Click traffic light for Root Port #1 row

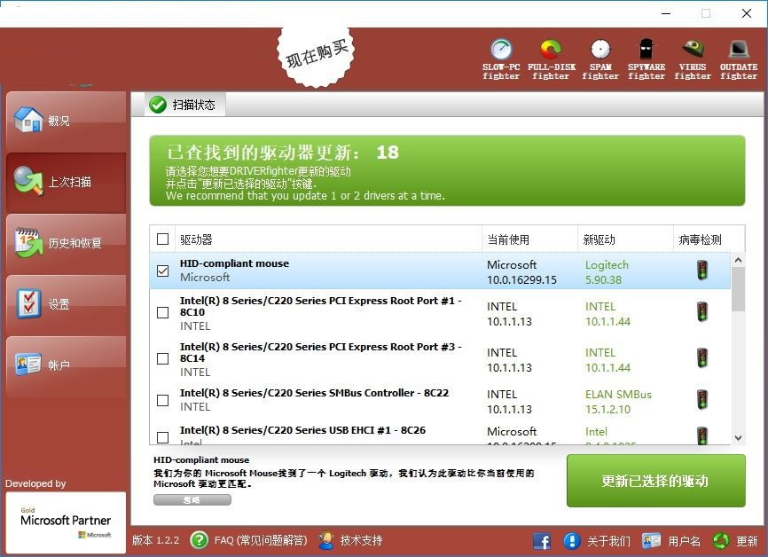pyautogui.click(x=702, y=311)
